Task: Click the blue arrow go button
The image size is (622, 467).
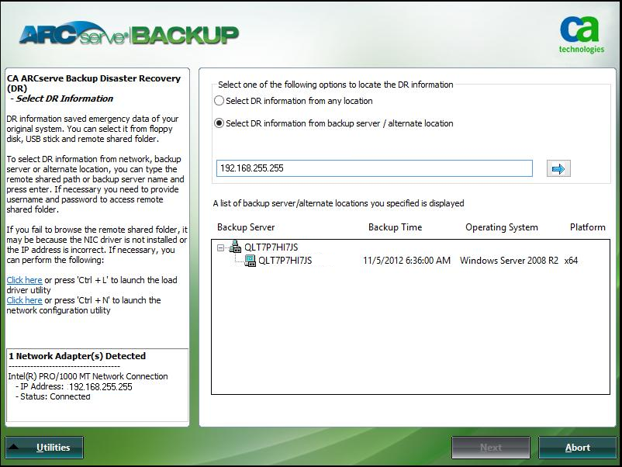Action: [558, 168]
